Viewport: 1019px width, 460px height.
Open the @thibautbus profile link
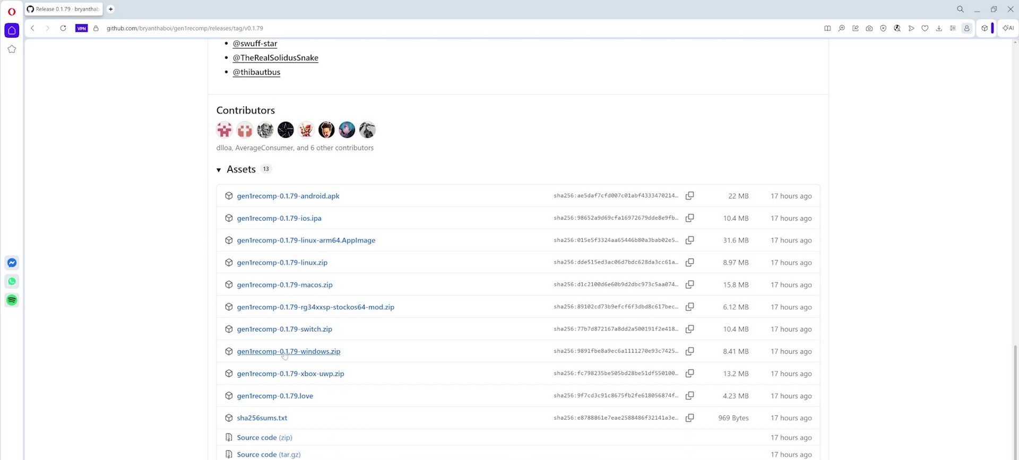pyautogui.click(x=256, y=72)
